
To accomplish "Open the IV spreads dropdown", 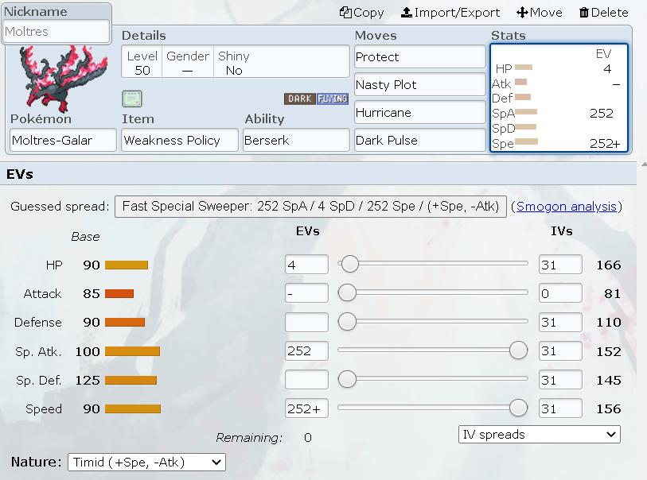I will [x=540, y=434].
